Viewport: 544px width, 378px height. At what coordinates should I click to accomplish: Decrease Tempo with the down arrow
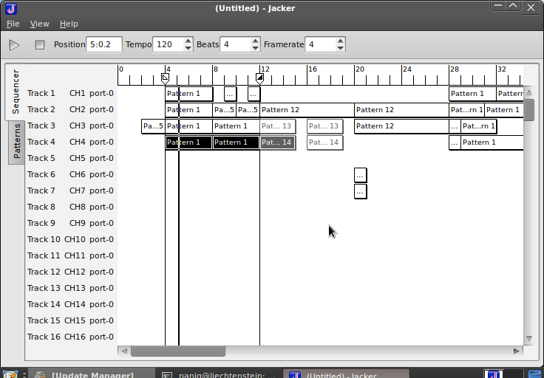coord(188,49)
